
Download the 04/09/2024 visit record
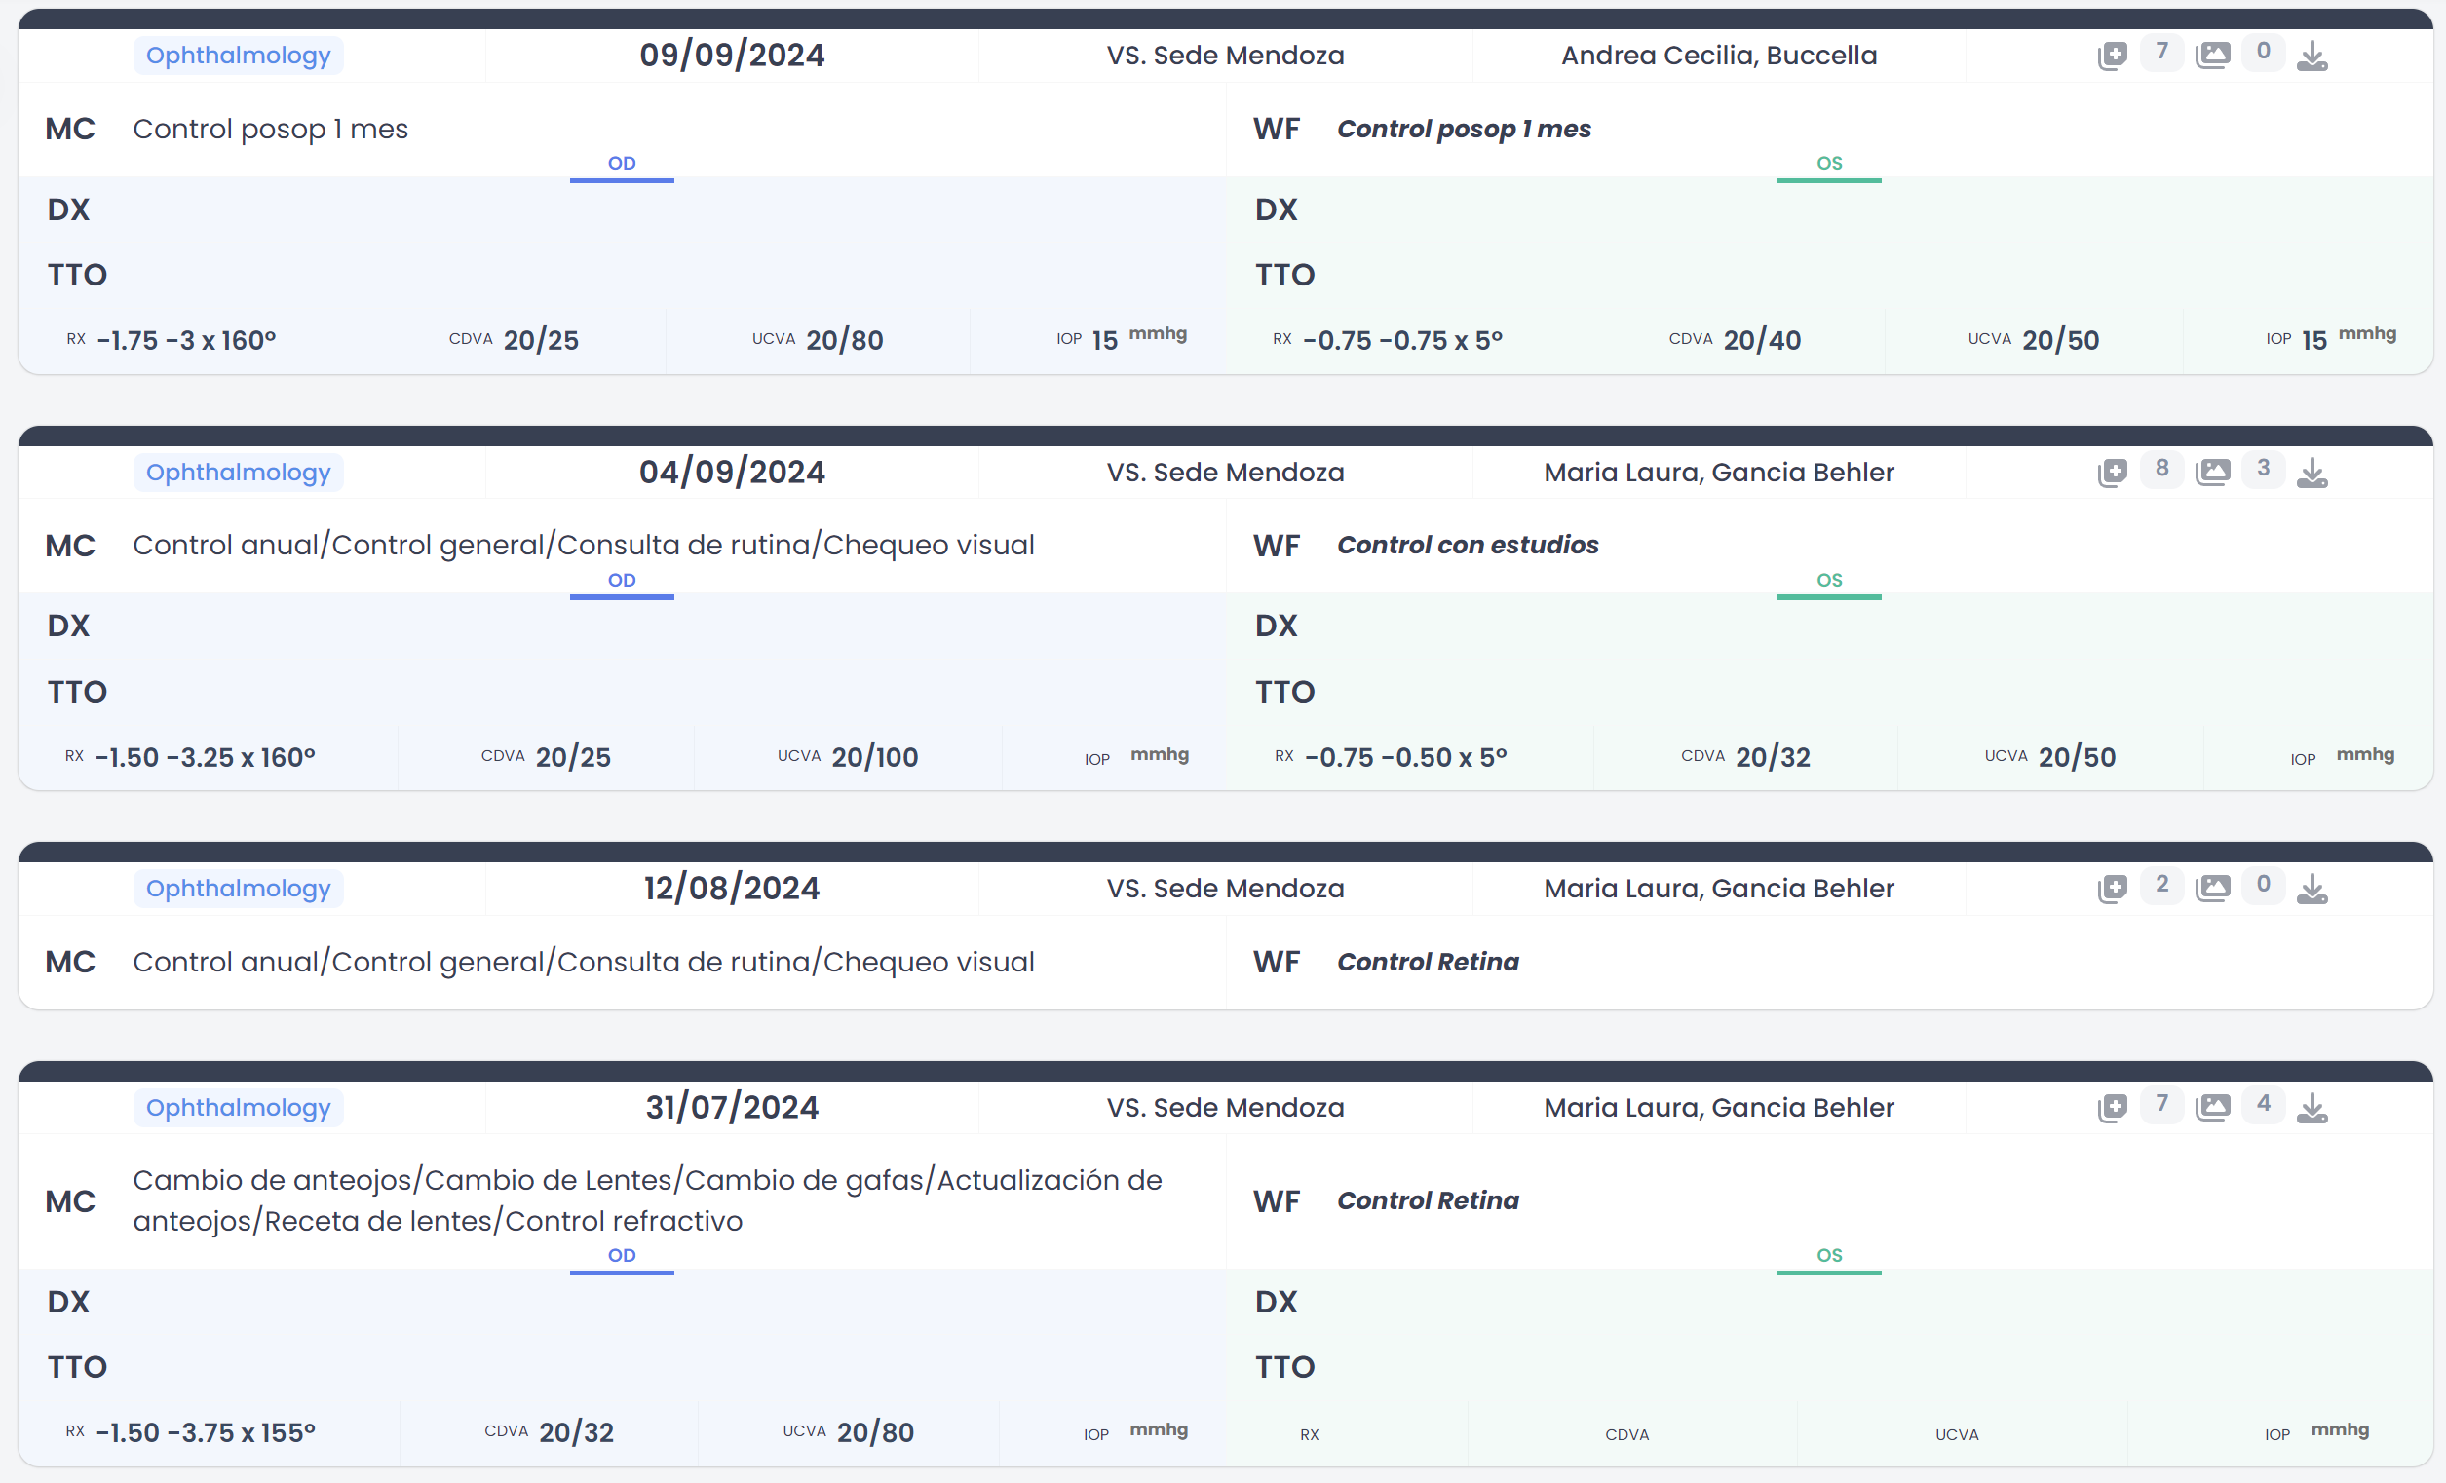[2312, 473]
